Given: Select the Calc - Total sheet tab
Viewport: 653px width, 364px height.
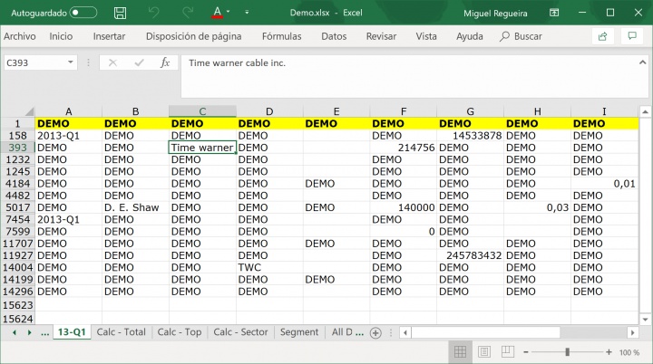Looking at the screenshot, I should (122, 332).
